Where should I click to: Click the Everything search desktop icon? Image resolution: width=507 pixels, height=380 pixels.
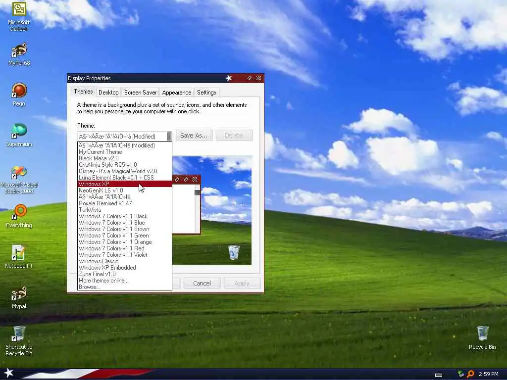click(x=19, y=216)
